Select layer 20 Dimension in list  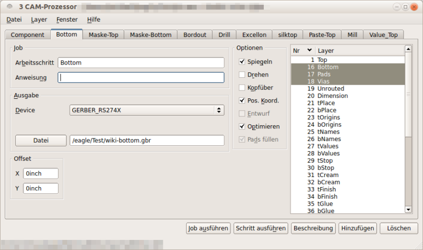pyautogui.click(x=332, y=96)
